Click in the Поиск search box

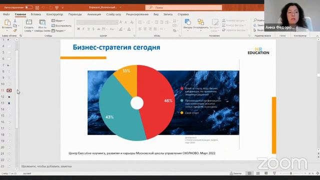pyautogui.click(x=183, y=7)
